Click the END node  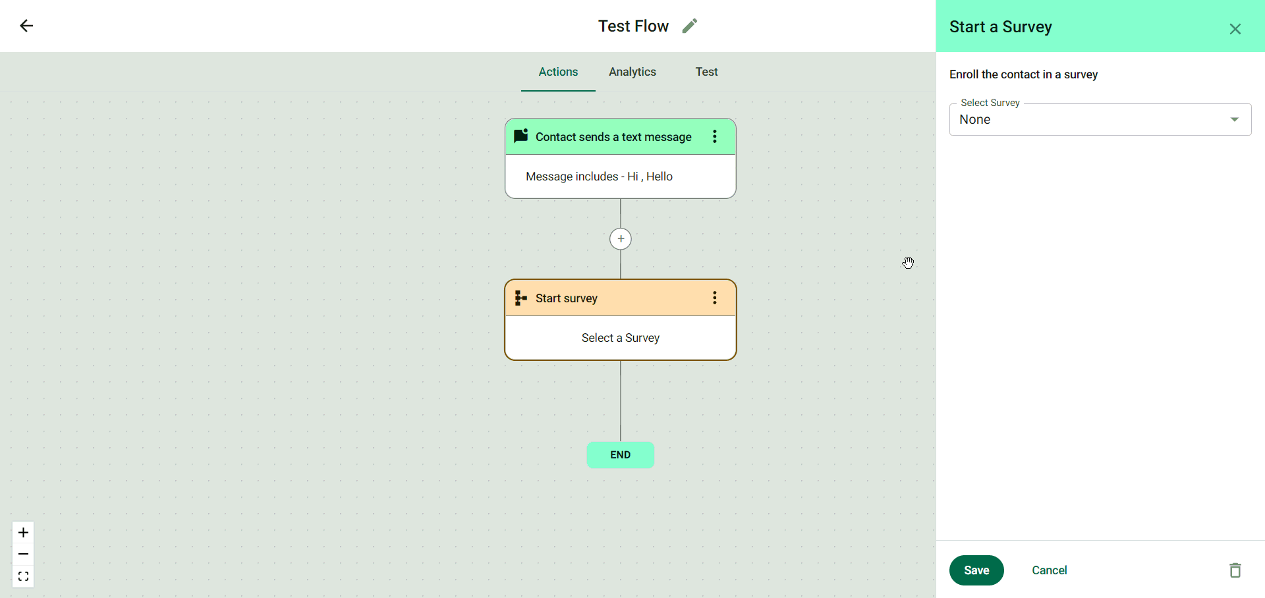[x=620, y=455]
